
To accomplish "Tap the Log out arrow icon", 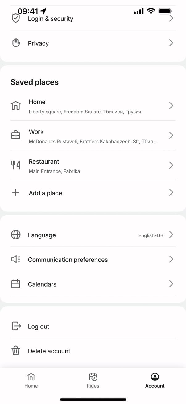I will point(16,326).
